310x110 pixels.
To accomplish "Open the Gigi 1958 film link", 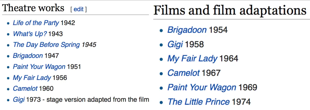I will point(175,44).
